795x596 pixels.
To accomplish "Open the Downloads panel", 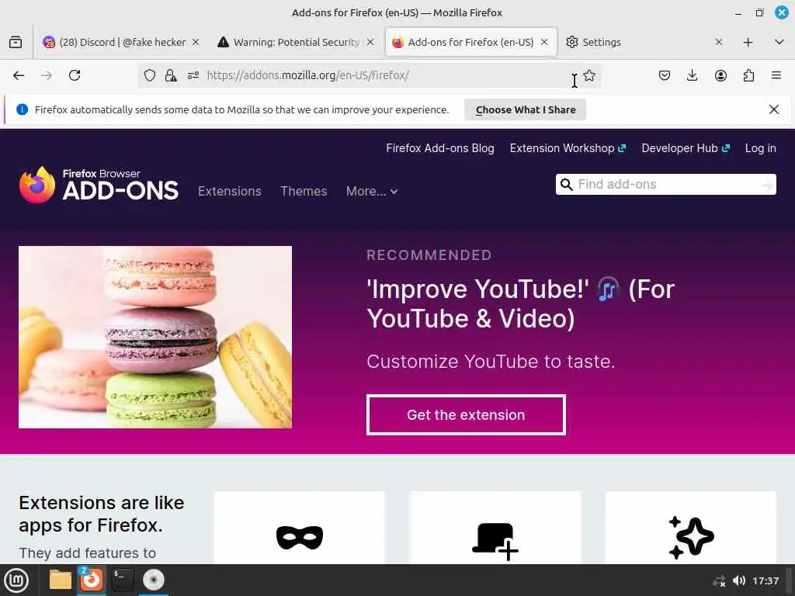I will point(692,75).
